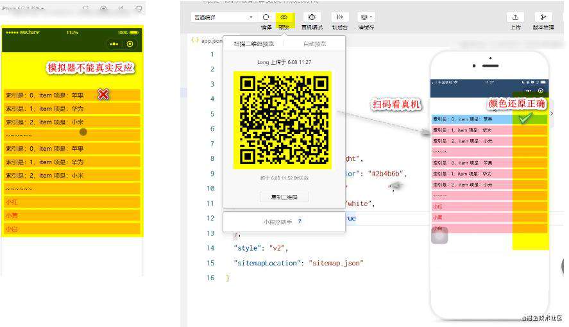Switch to the 扫描二维码预览 tab

click(254, 44)
